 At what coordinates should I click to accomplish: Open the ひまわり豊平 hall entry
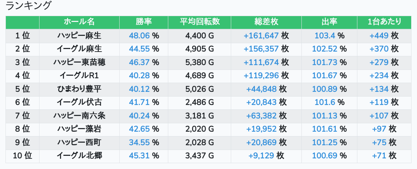(x=79, y=89)
